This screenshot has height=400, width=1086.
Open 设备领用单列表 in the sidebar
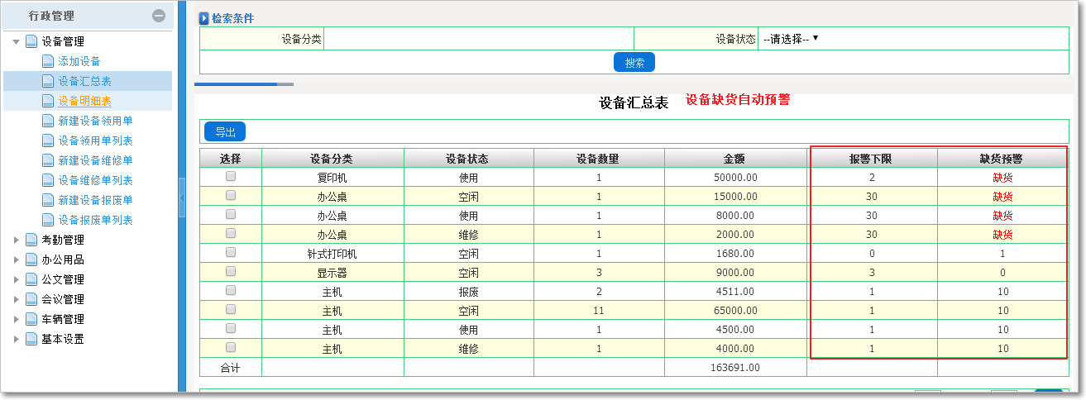point(95,140)
